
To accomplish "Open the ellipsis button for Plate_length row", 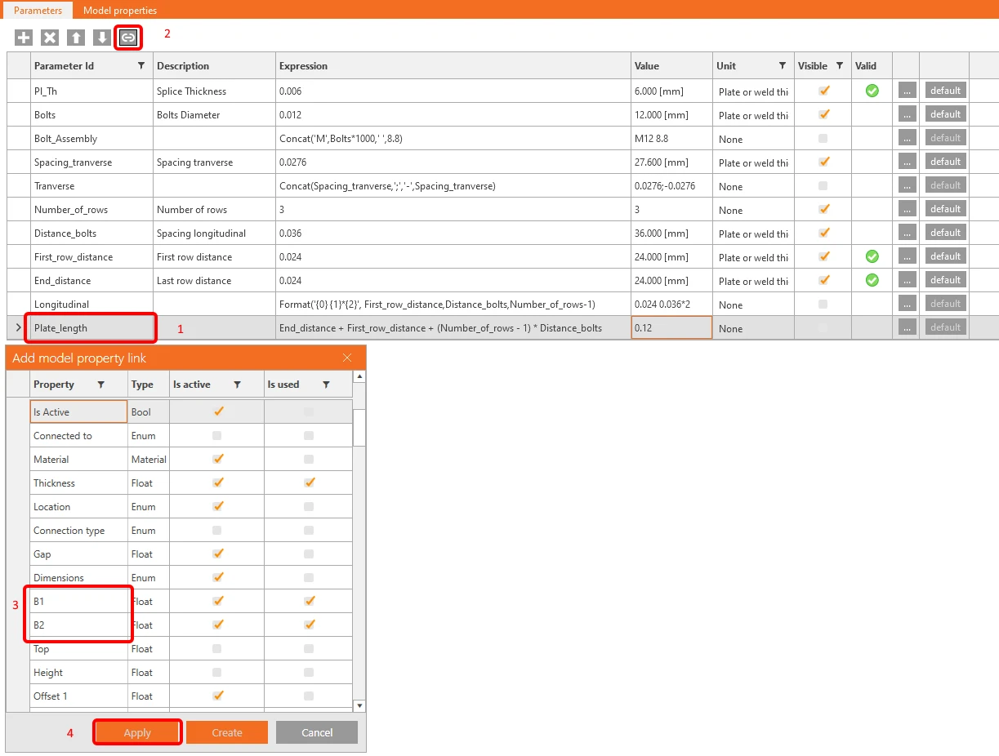I will point(907,327).
